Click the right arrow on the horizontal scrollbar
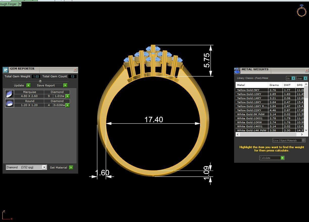Screen dimensions: 309x222 click(x=302, y=135)
